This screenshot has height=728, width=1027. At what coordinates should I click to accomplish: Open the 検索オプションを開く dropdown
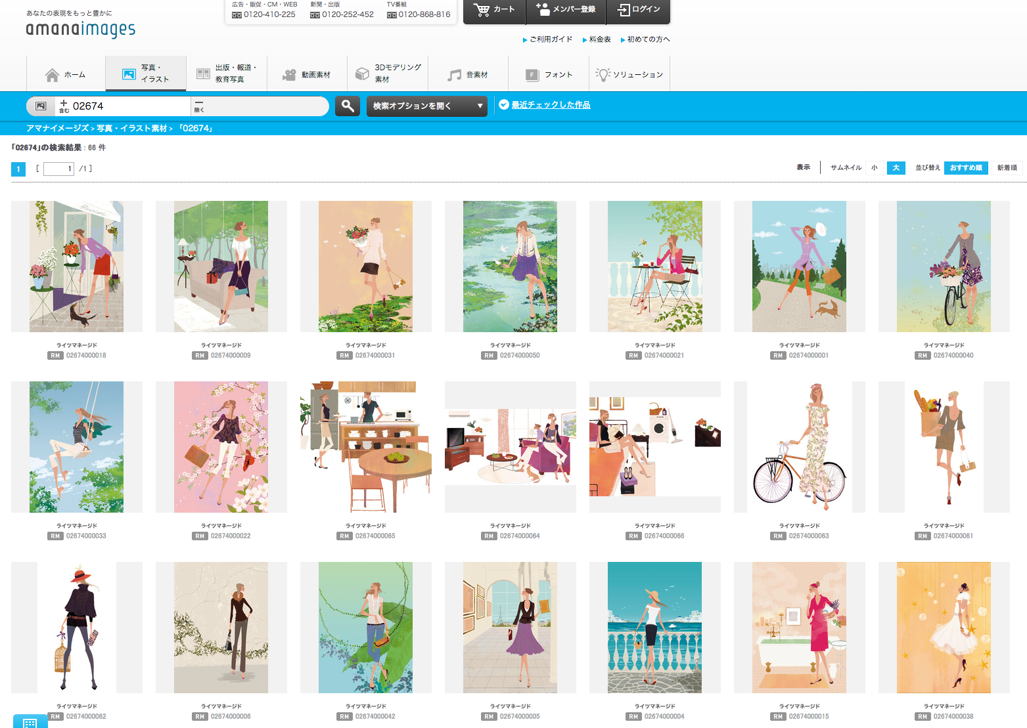[426, 106]
